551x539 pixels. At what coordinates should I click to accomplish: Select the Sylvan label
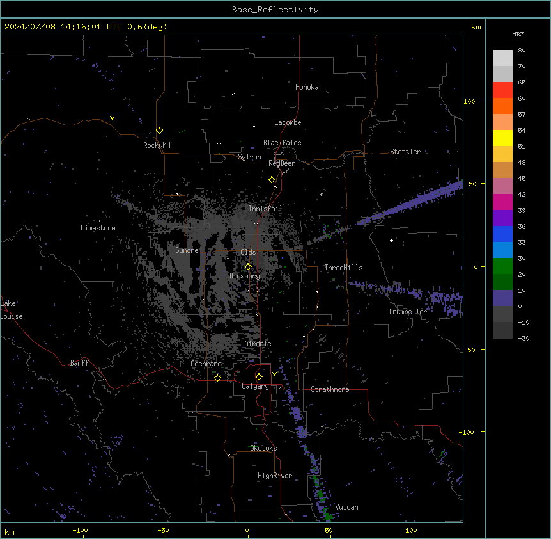(249, 157)
